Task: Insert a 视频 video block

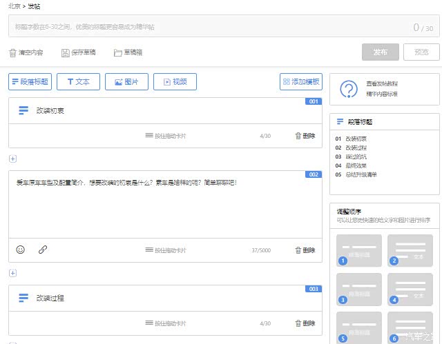Action: point(175,81)
